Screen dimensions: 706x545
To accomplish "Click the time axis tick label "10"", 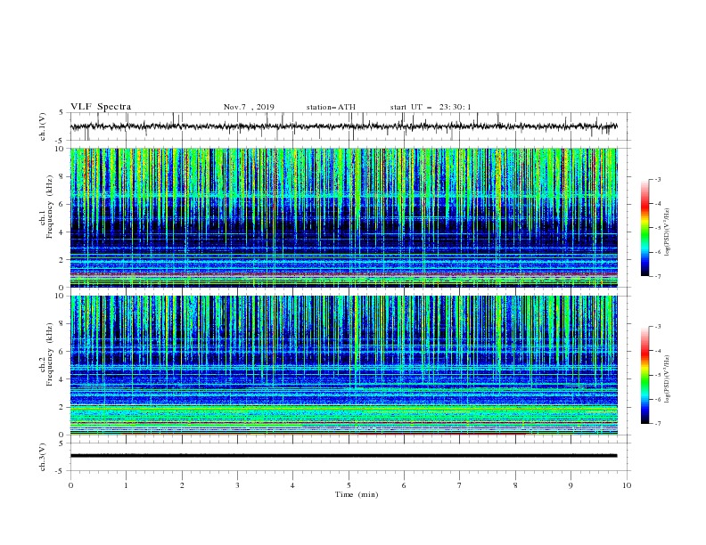I will coord(627,485).
